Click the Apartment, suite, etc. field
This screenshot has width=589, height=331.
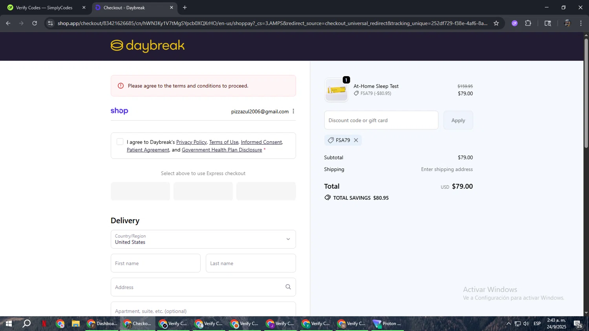click(x=203, y=309)
